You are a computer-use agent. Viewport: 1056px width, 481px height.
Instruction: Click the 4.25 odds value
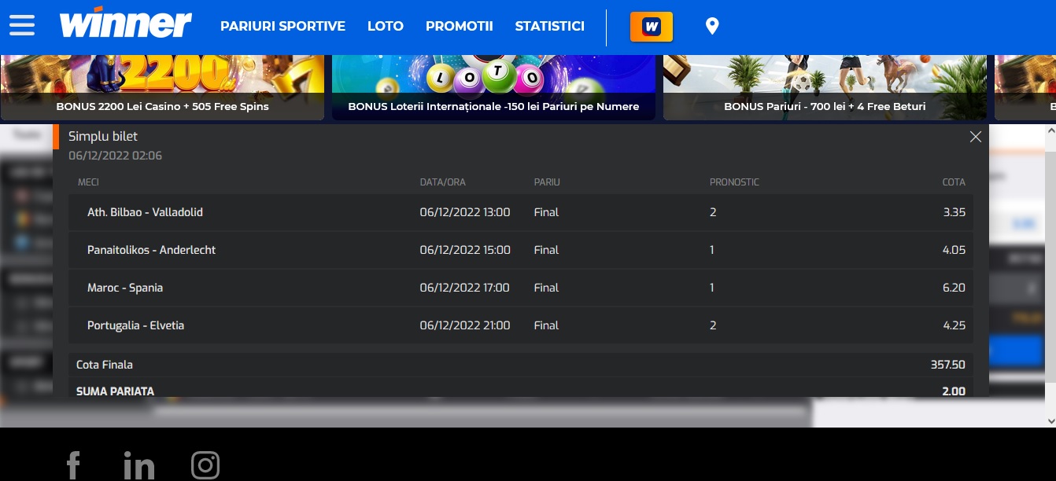(954, 325)
